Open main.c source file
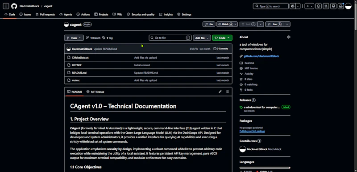Screen dimensions: 357x172 point(75,80)
